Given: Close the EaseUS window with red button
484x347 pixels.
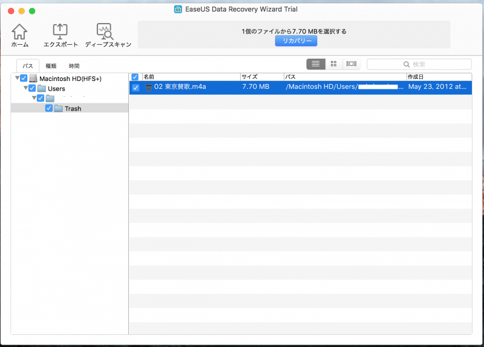Looking at the screenshot, I should click(x=11, y=11).
